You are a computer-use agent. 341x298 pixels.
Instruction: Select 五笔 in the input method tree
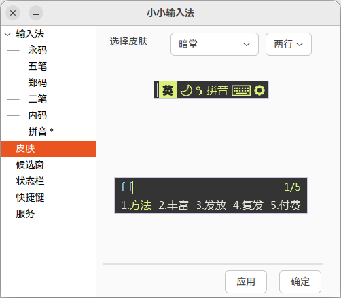[37, 67]
